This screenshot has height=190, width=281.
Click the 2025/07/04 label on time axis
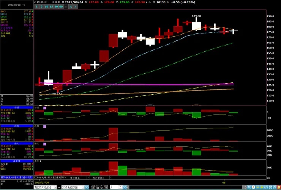42,182
